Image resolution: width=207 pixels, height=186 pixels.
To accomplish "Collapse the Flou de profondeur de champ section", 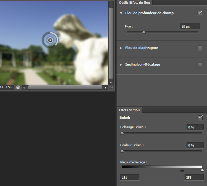I will (x=121, y=13).
